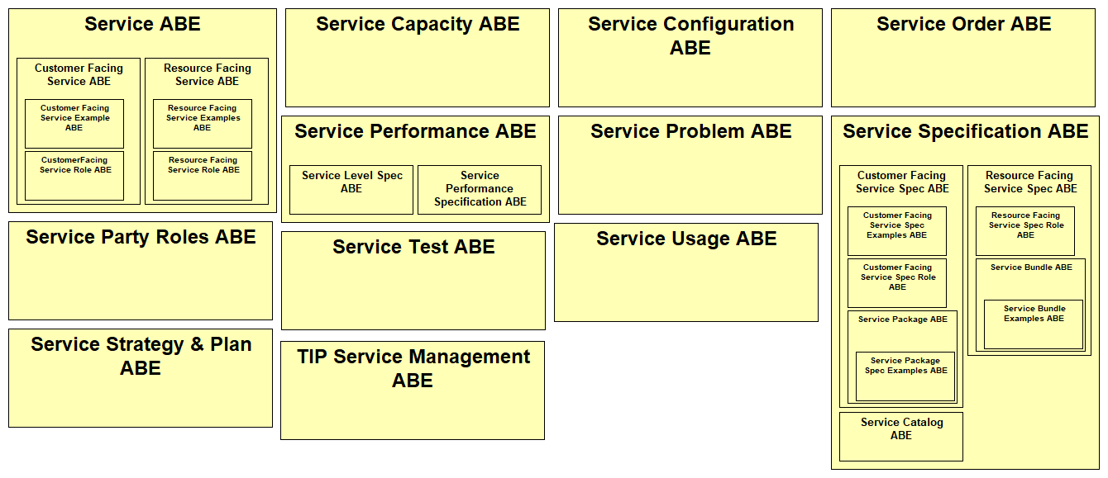
Task: Click the Service Package Spec Examples ABE box
Action: click(x=905, y=376)
